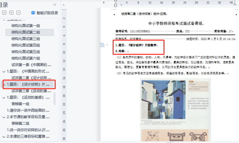Click the indent marker on horizontal ruler
The width and height of the screenshot is (239, 143).
[115, 4]
